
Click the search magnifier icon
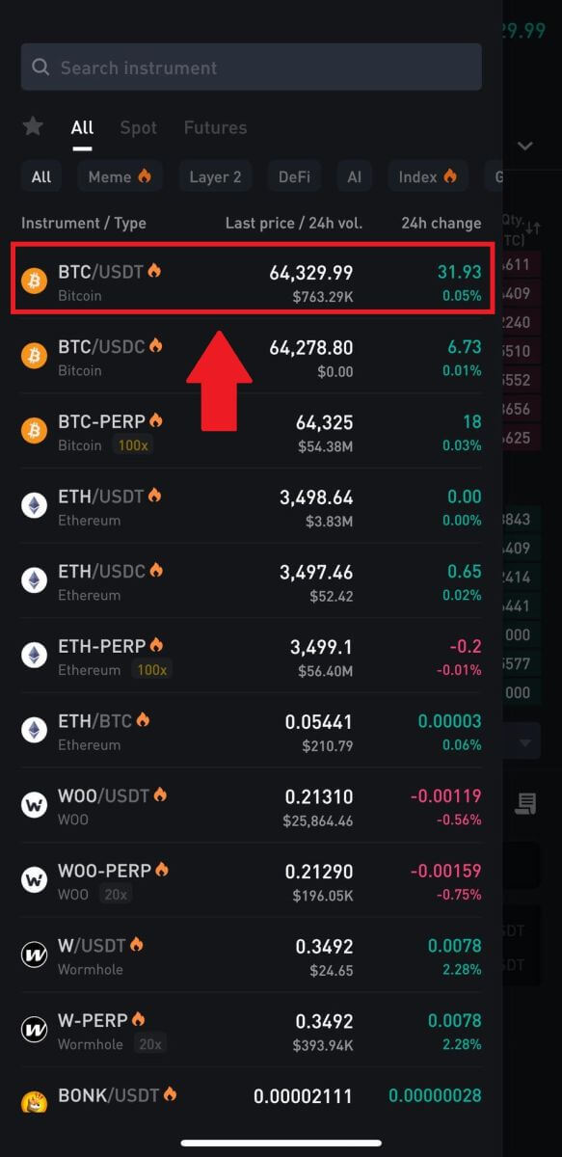point(40,67)
